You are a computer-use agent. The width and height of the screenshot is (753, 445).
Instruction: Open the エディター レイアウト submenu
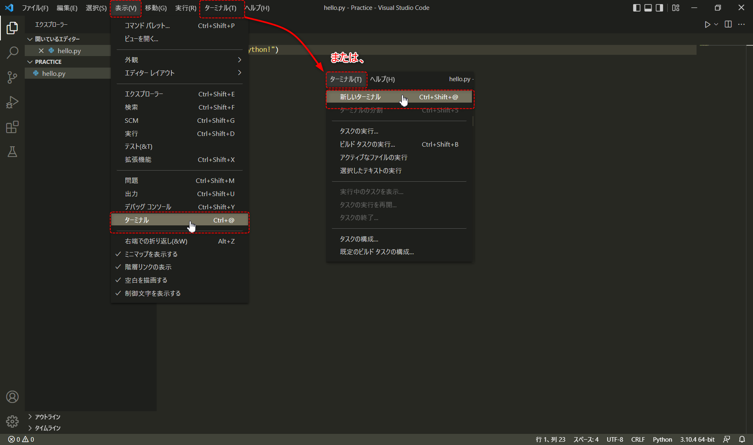click(x=180, y=73)
